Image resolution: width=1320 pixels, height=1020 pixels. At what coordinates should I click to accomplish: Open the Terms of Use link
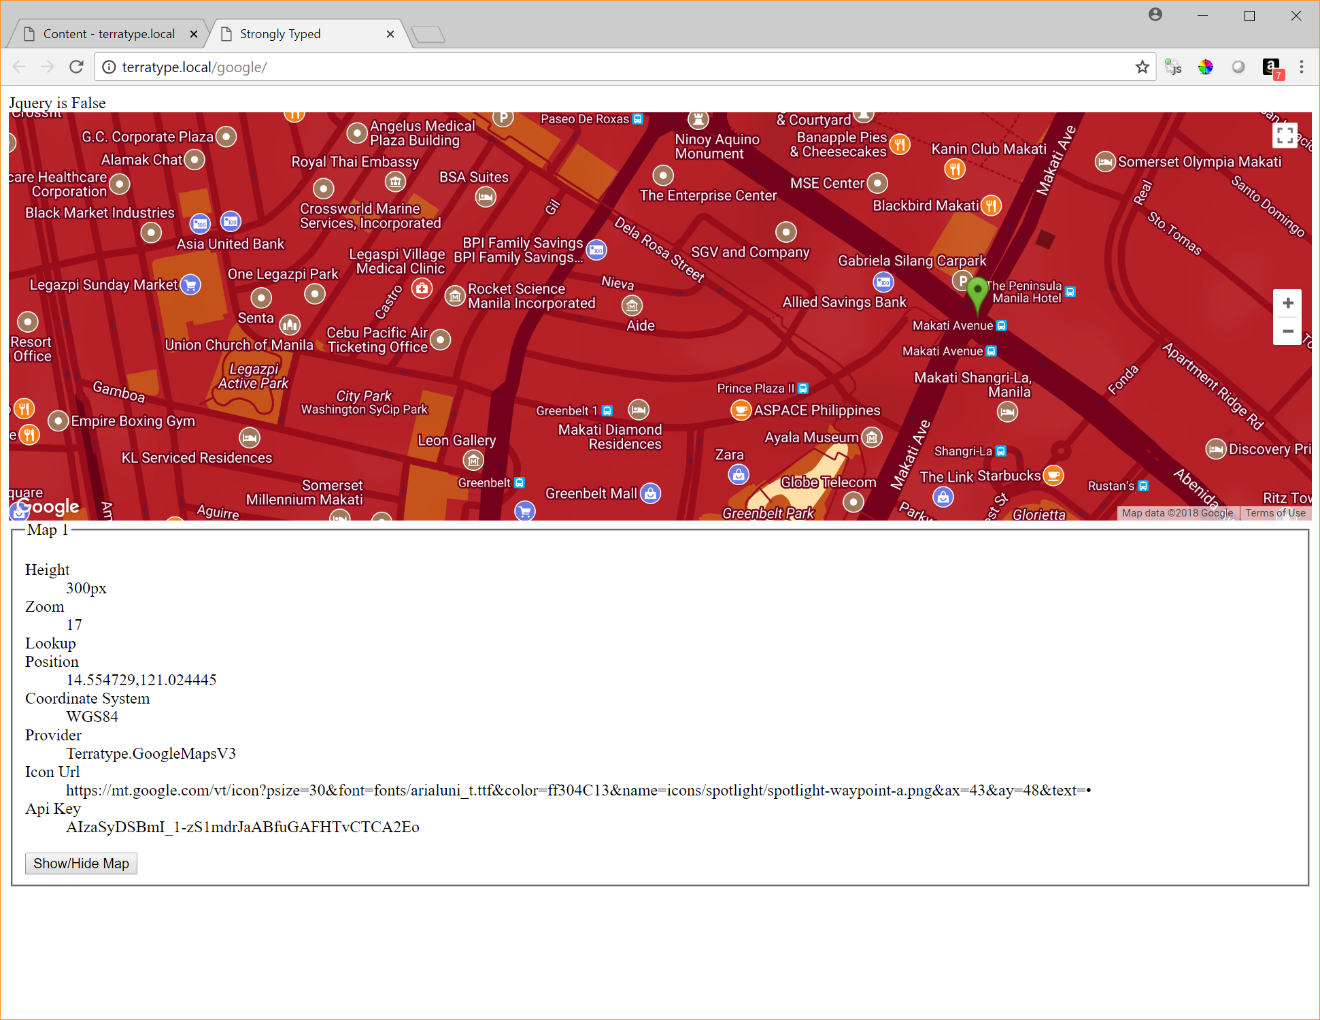coord(1275,513)
